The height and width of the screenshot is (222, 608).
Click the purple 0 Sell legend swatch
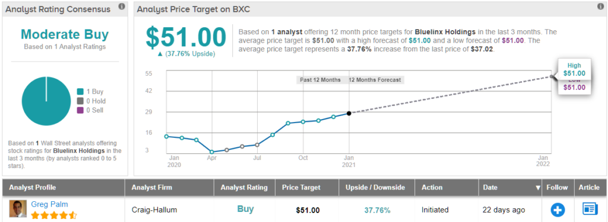click(x=80, y=110)
